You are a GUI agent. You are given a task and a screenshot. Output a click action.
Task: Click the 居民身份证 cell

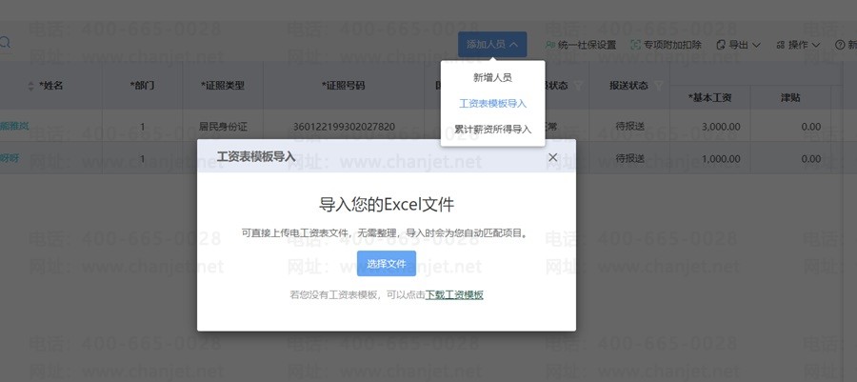(x=223, y=127)
